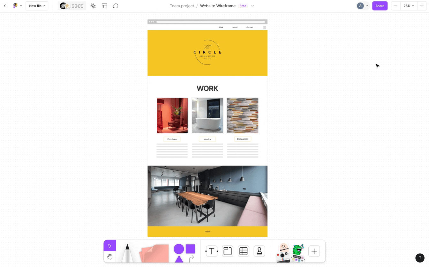
Task: Click the Share button
Action: (380, 6)
